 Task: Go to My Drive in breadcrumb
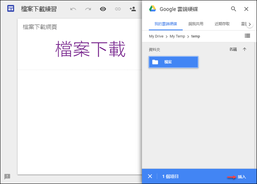pyautogui.click(x=156, y=36)
